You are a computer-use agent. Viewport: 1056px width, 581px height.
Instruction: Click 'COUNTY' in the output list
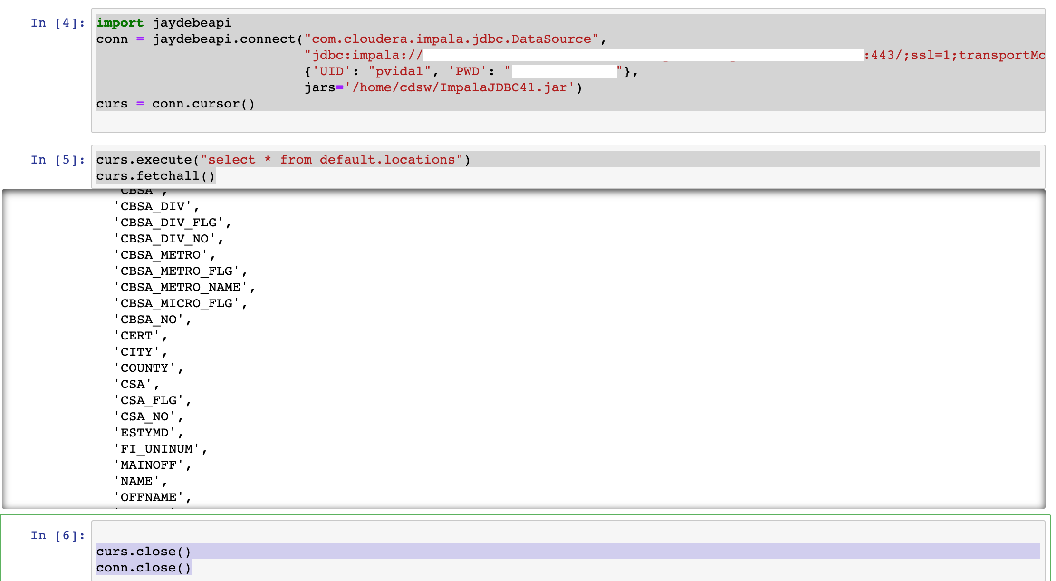[144, 368]
